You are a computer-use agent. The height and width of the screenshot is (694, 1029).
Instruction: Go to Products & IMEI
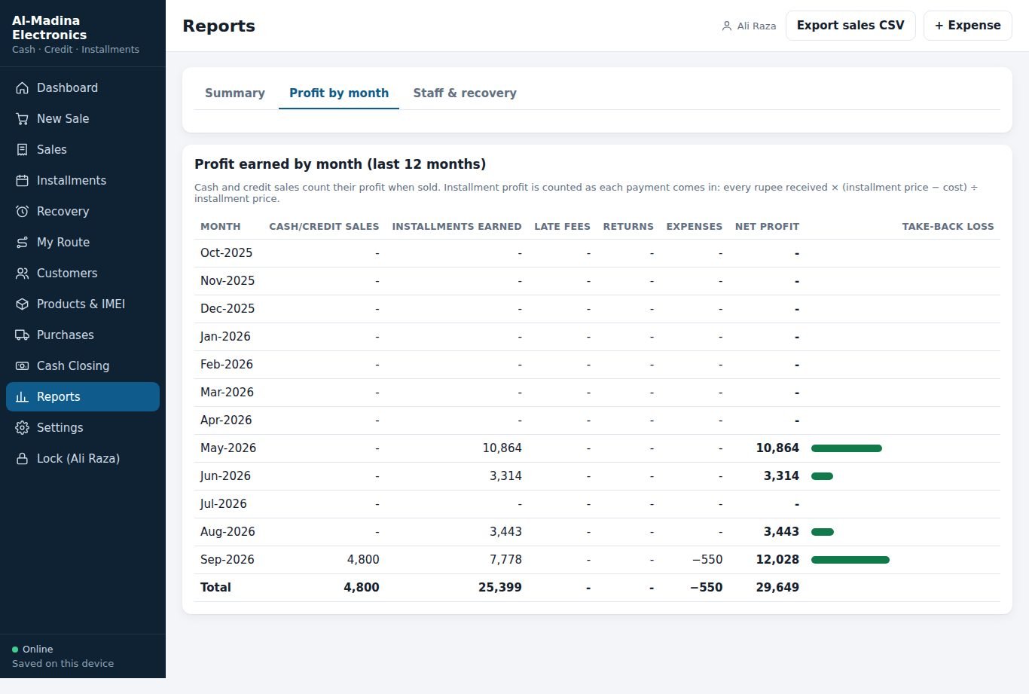click(x=83, y=304)
